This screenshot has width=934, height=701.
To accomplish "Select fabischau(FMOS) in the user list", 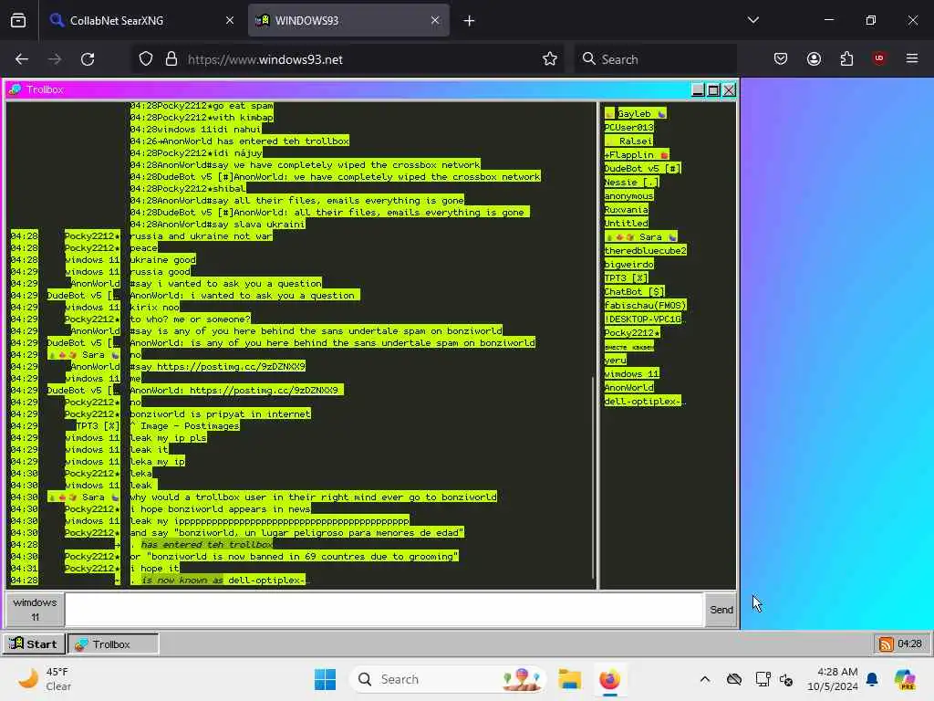I will (x=645, y=305).
